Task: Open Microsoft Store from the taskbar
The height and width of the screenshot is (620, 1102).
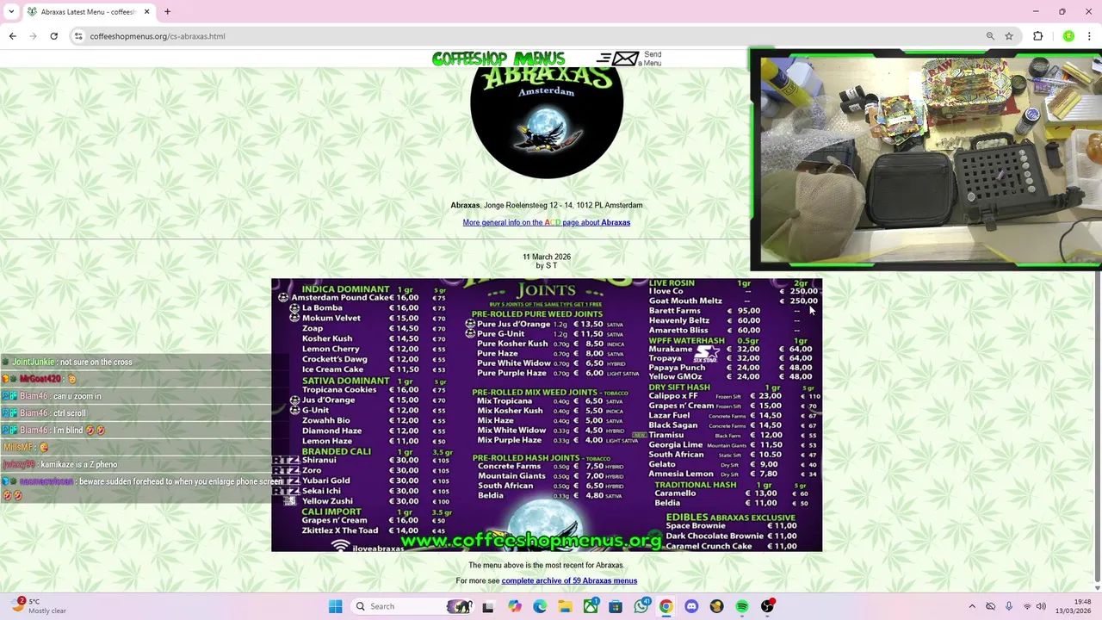Action: 616,606
